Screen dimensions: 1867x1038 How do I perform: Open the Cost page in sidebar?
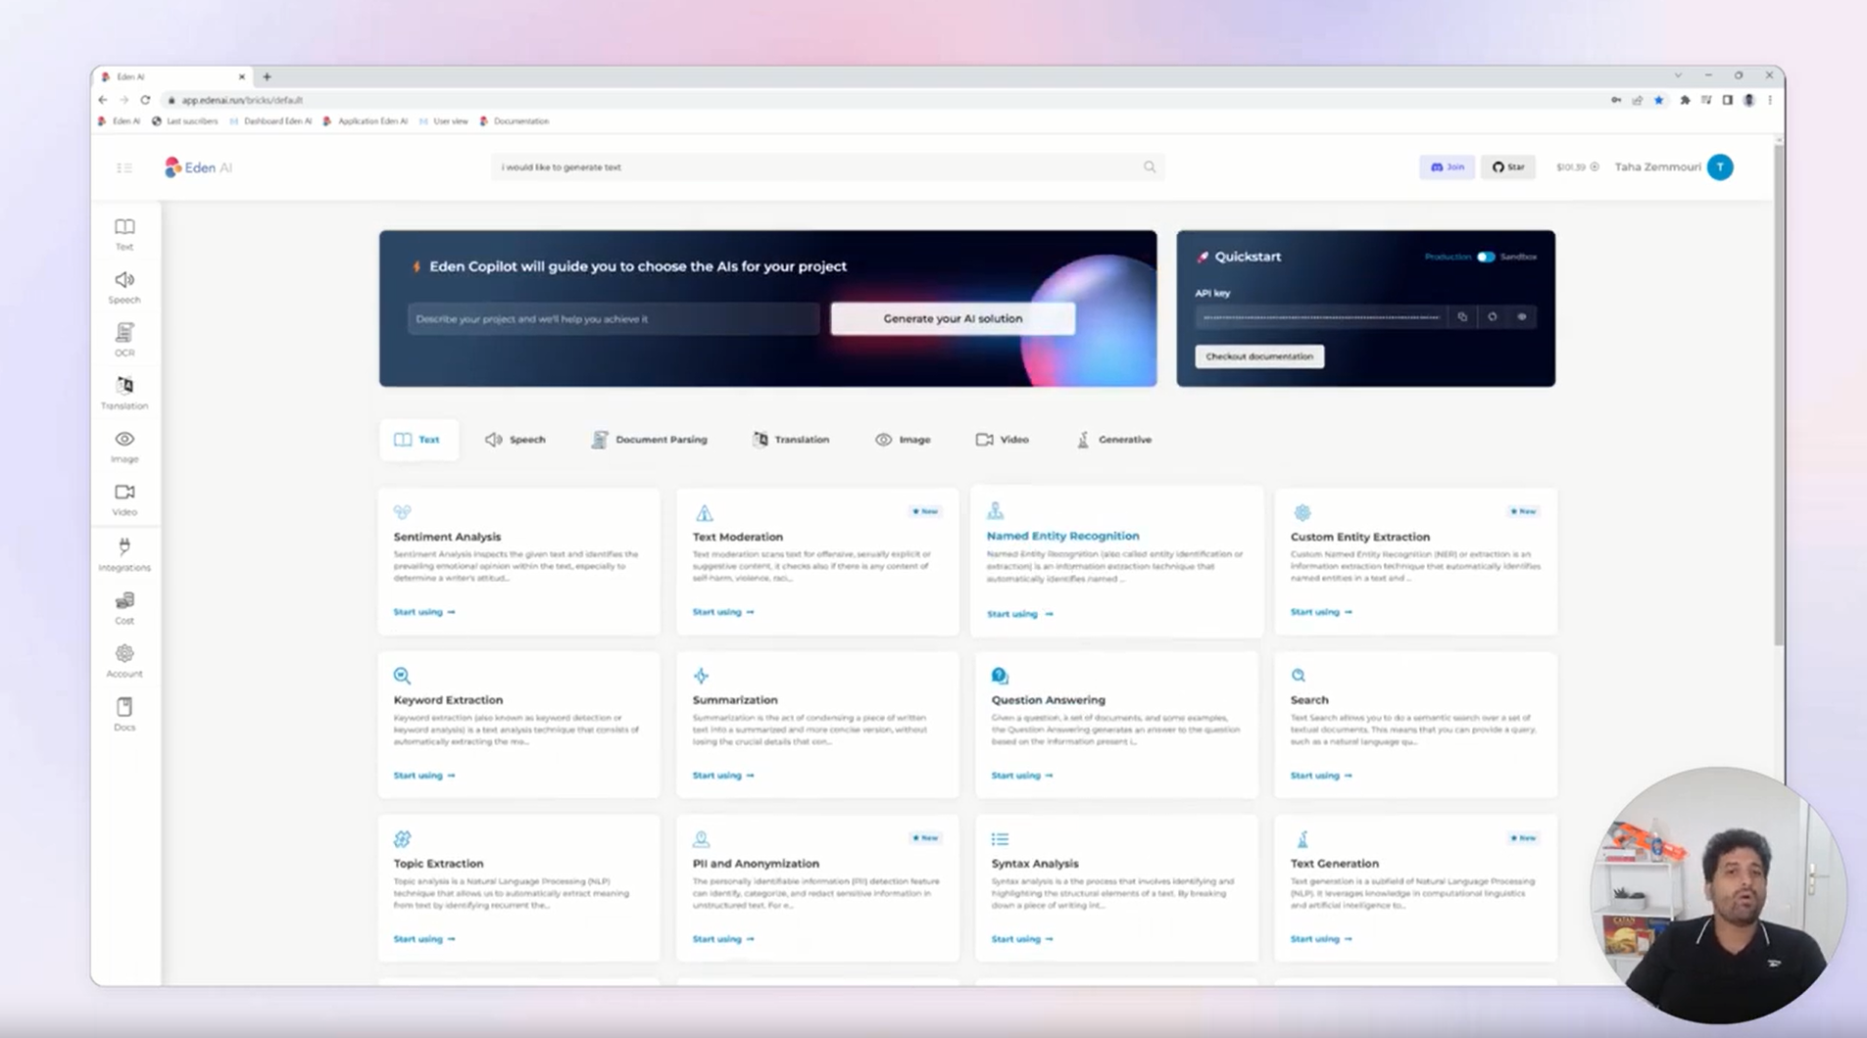coord(124,608)
